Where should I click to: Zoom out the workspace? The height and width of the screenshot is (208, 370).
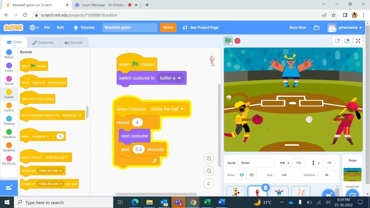point(208,171)
